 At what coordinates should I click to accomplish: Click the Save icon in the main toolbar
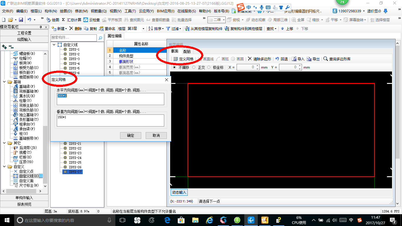point(21,20)
